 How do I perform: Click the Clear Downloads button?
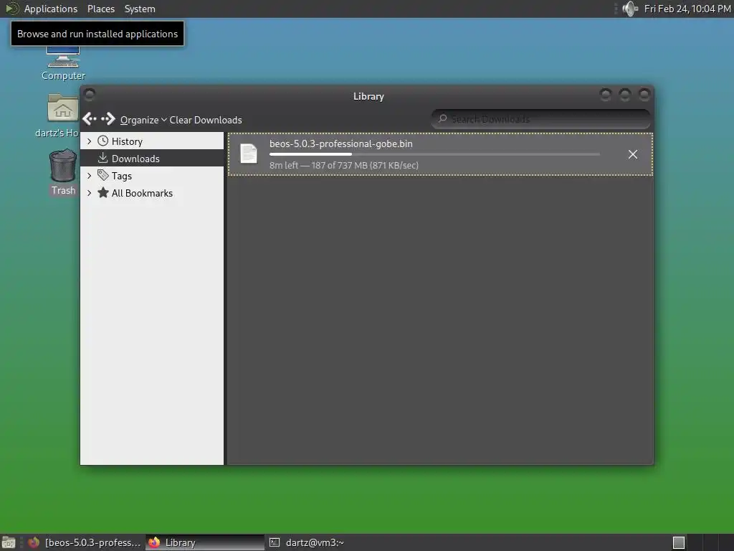pyautogui.click(x=206, y=120)
